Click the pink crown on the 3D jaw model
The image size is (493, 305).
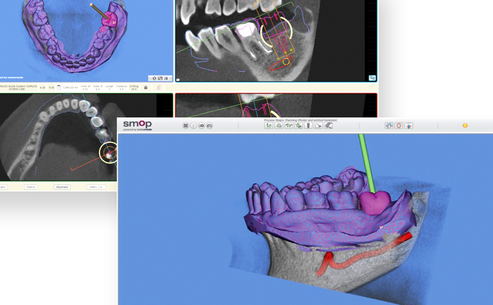coord(375,201)
